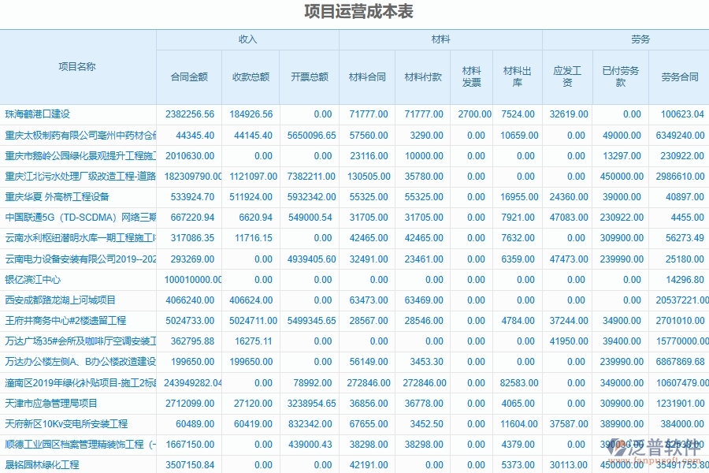Click the 材料付款 column header
Screen dimensions: 709x473
pos(423,71)
